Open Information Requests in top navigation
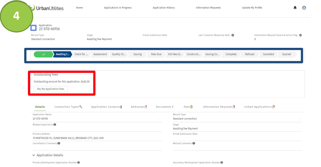 (x=208, y=8)
